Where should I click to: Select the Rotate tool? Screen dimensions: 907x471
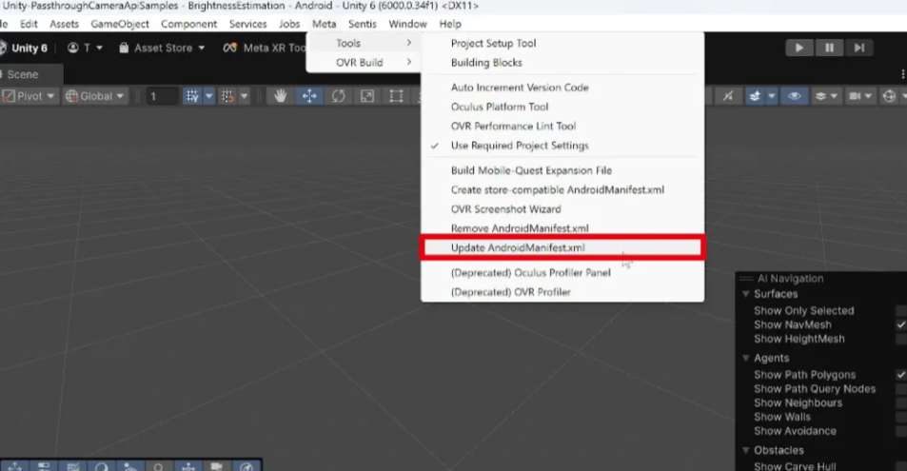point(338,96)
